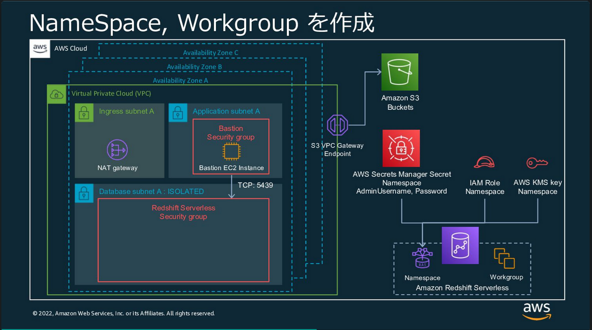Click the Availability Zone A label
Image resolution: width=592 pixels, height=330 pixels.
point(181,81)
